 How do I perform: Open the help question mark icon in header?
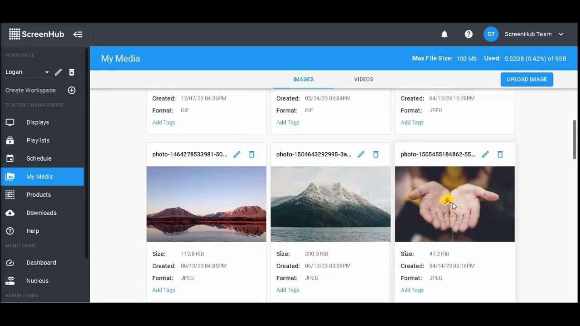[x=469, y=34]
